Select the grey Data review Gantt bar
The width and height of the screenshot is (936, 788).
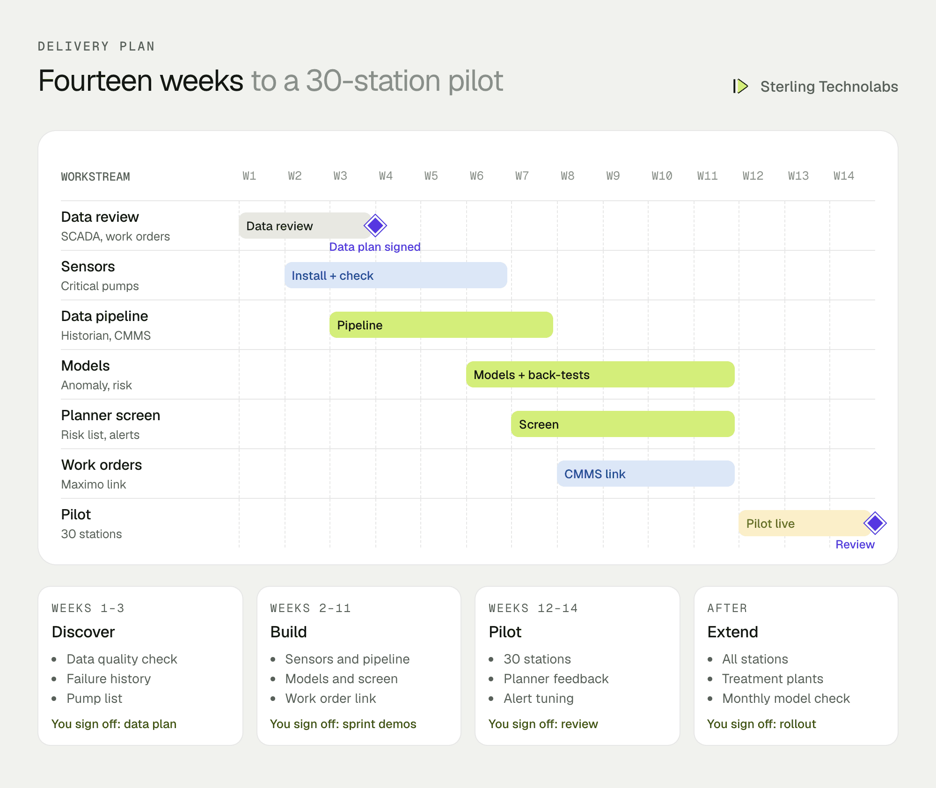[305, 226]
